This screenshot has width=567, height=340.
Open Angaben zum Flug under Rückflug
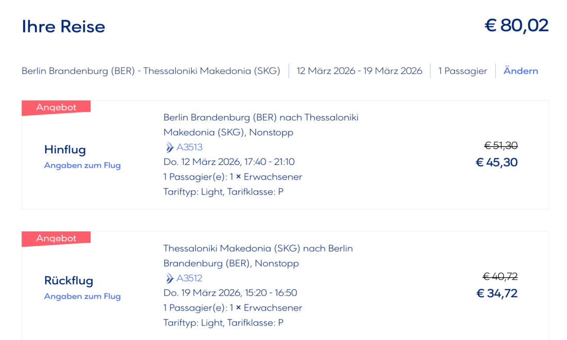[82, 296]
